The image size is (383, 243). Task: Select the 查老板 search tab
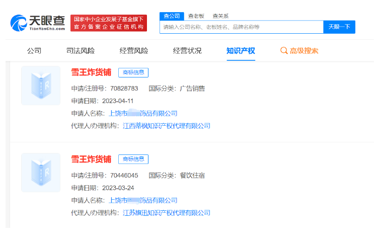(x=196, y=16)
